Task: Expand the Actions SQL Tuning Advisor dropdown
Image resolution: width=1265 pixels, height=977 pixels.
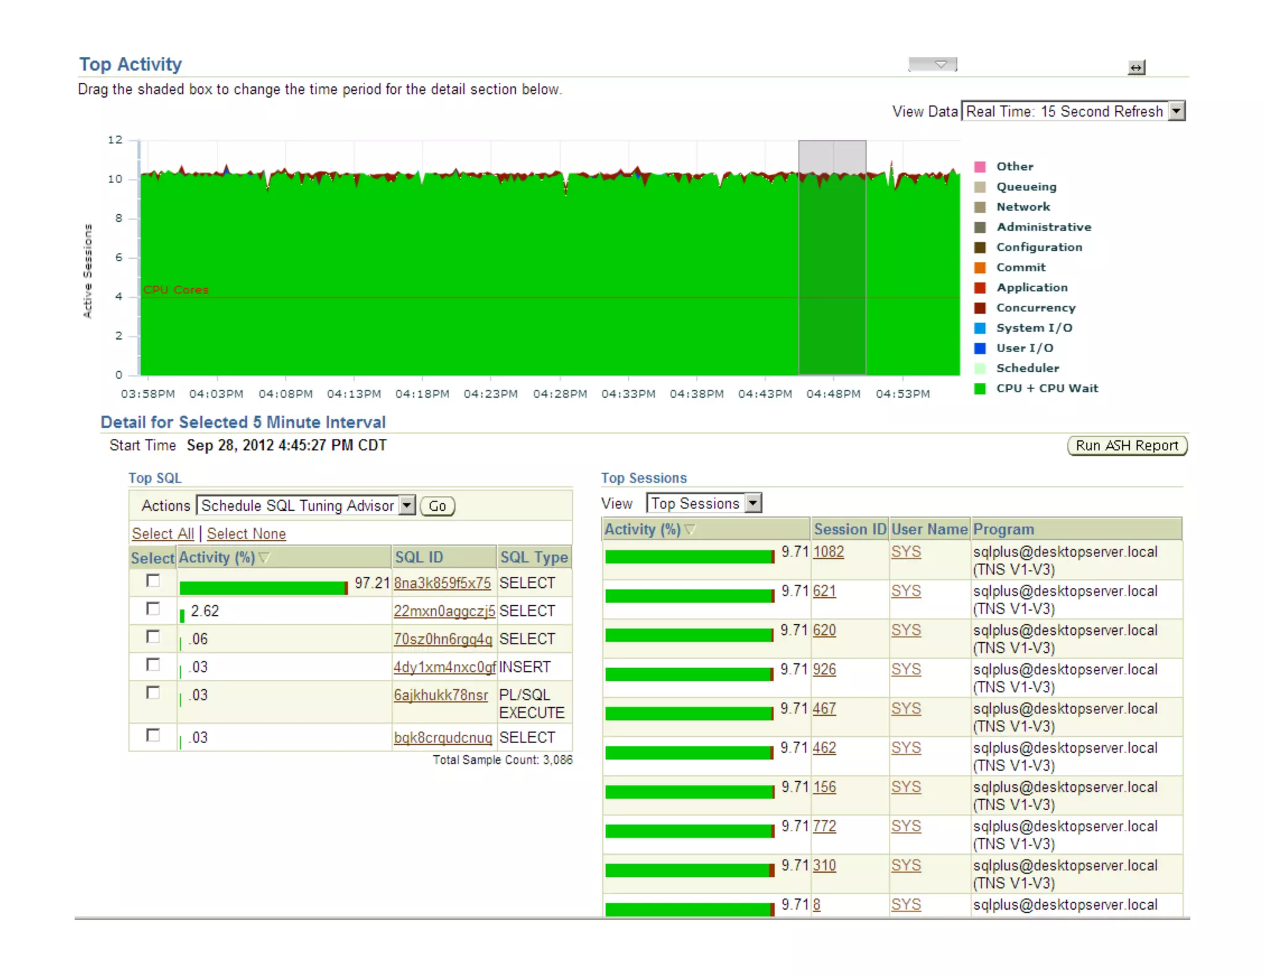Action: coord(406,506)
